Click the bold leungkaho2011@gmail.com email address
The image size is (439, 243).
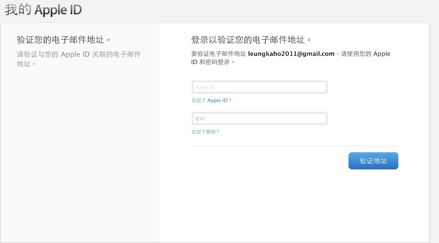pos(291,54)
